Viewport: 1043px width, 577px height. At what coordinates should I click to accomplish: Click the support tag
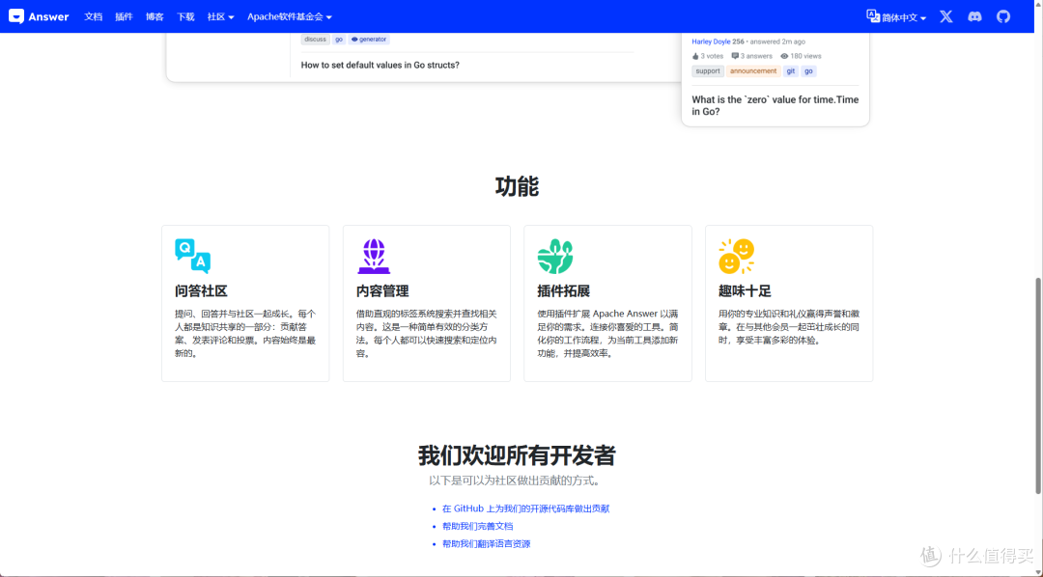[708, 71]
